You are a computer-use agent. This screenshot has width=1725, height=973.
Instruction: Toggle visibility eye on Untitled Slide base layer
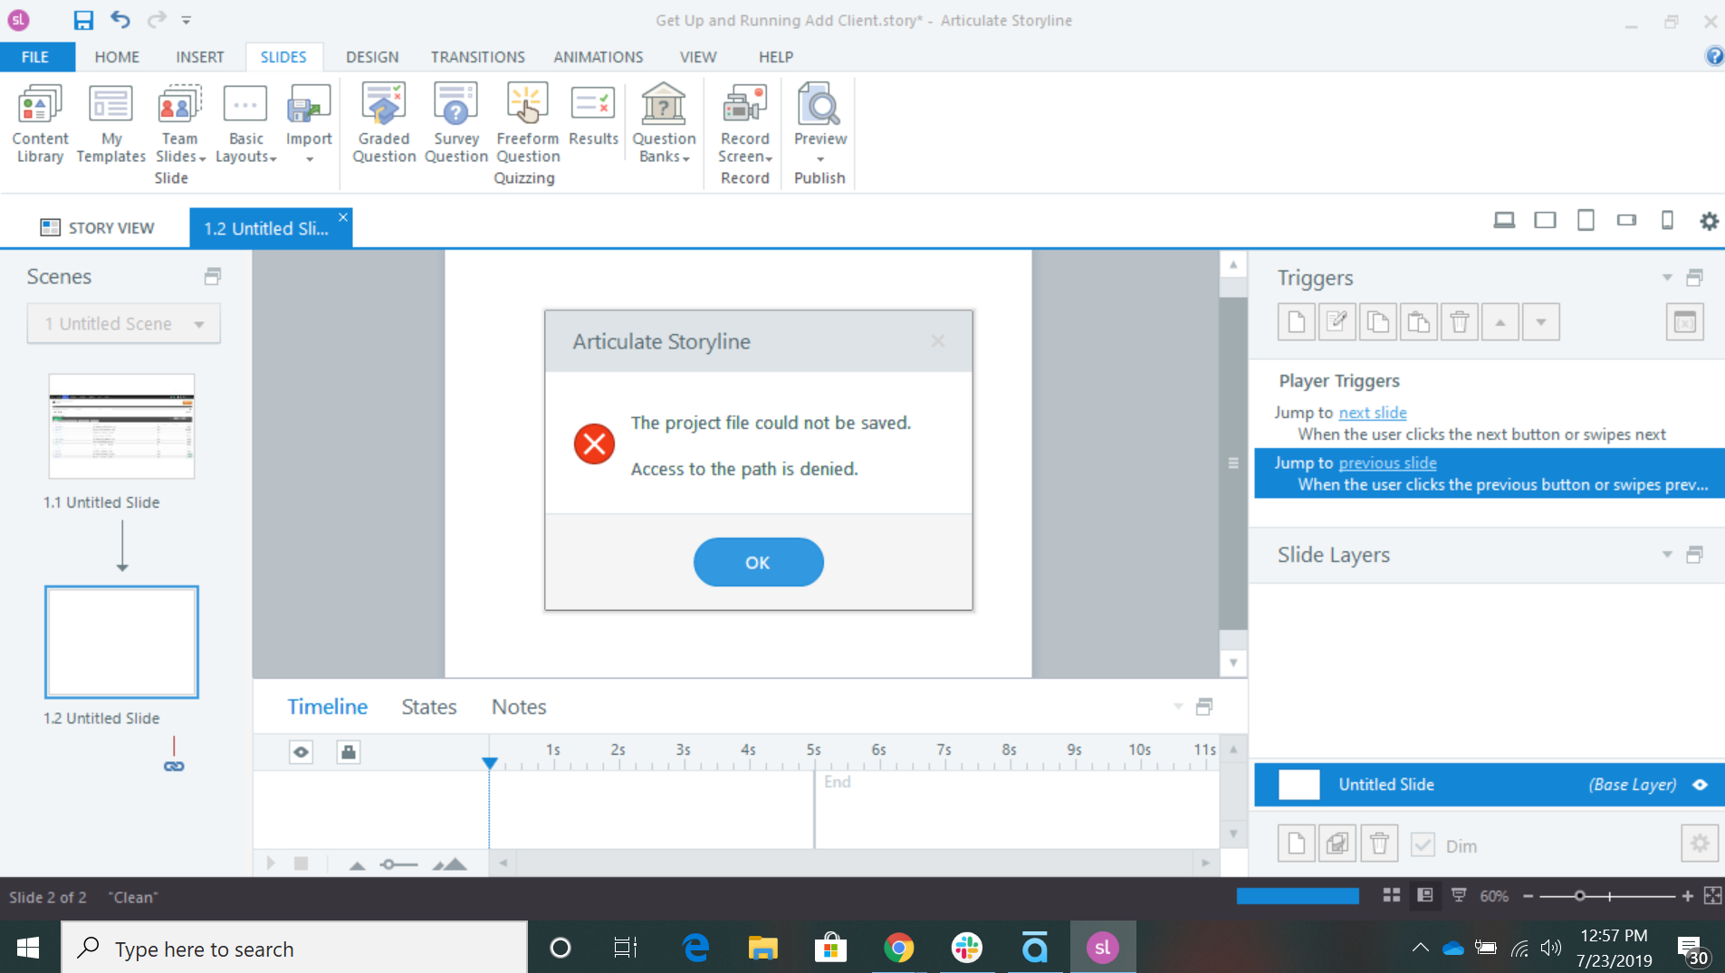pyautogui.click(x=1700, y=785)
